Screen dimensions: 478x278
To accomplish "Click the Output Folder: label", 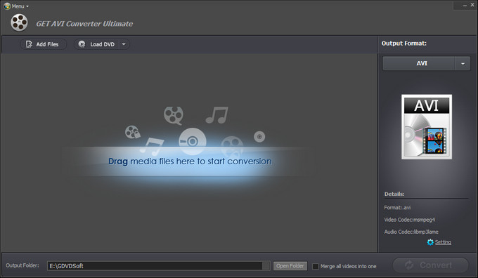I will [22, 265].
